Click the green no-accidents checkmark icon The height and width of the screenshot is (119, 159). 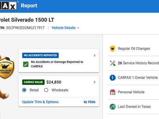point(26,64)
